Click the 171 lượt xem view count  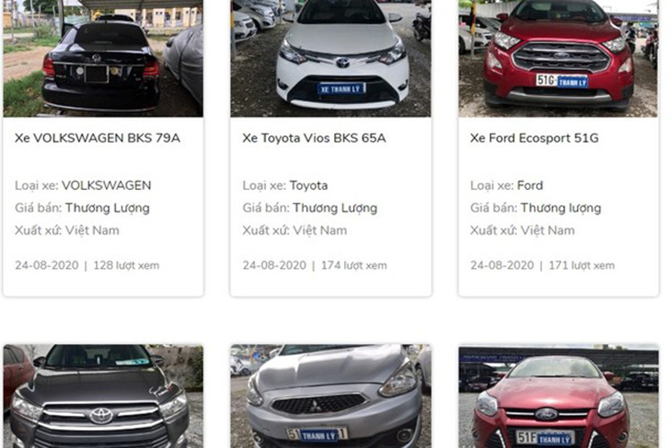(582, 265)
